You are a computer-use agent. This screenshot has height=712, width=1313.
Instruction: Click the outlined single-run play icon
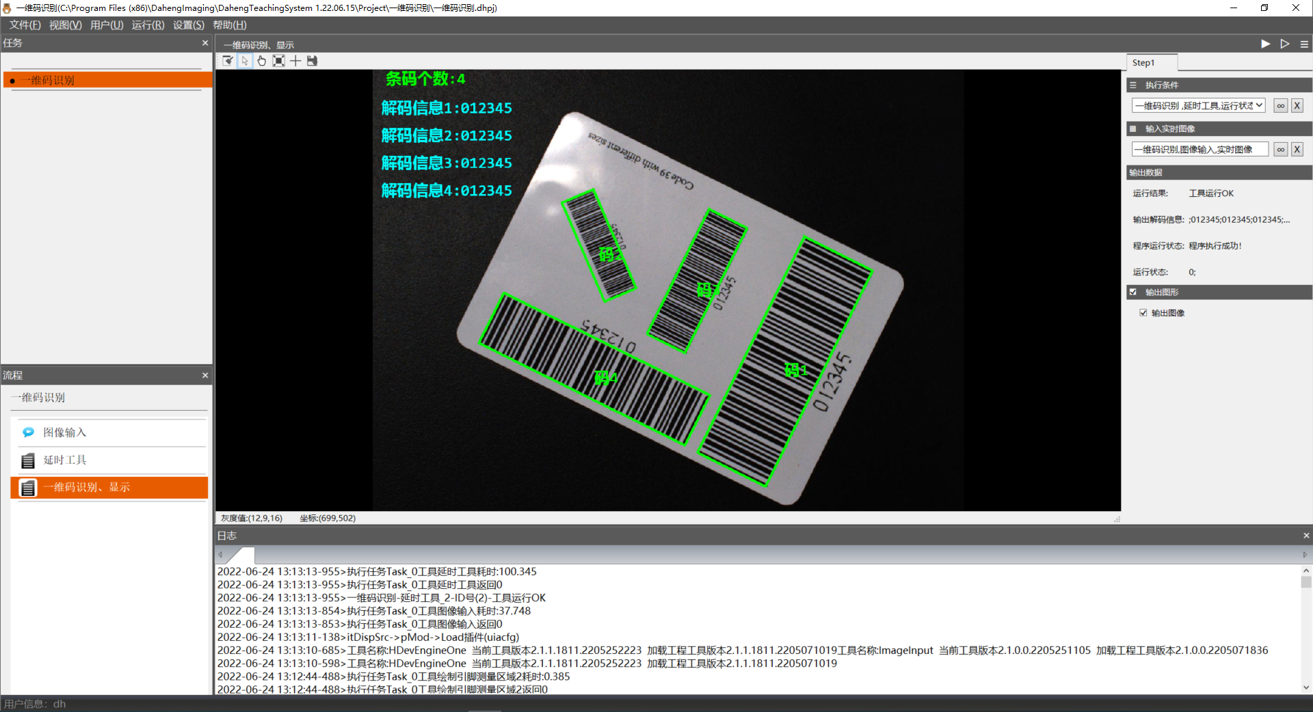point(1285,44)
